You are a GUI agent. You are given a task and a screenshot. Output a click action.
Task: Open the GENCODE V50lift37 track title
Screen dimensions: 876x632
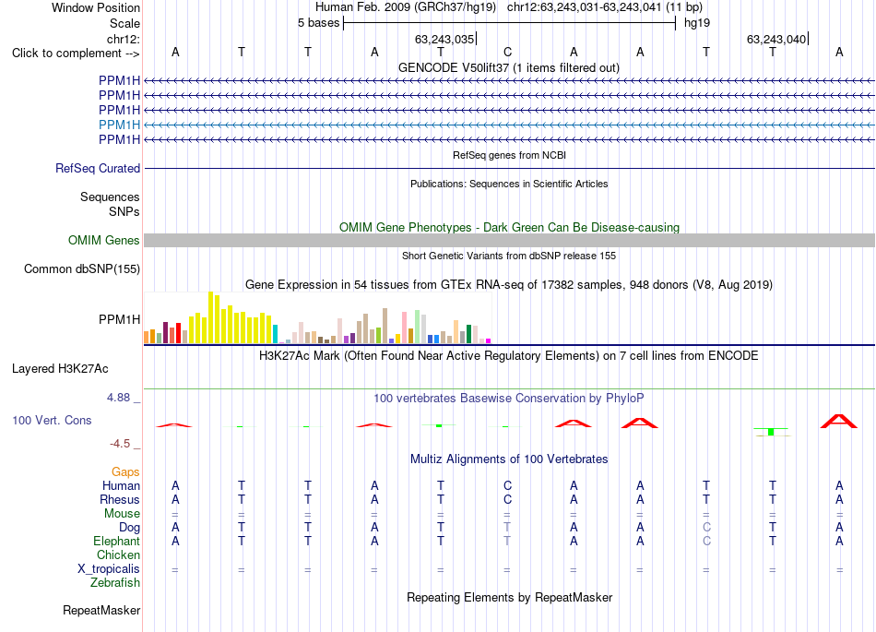(508, 67)
